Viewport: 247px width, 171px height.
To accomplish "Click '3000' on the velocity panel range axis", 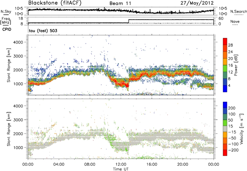I will click(18, 120).
